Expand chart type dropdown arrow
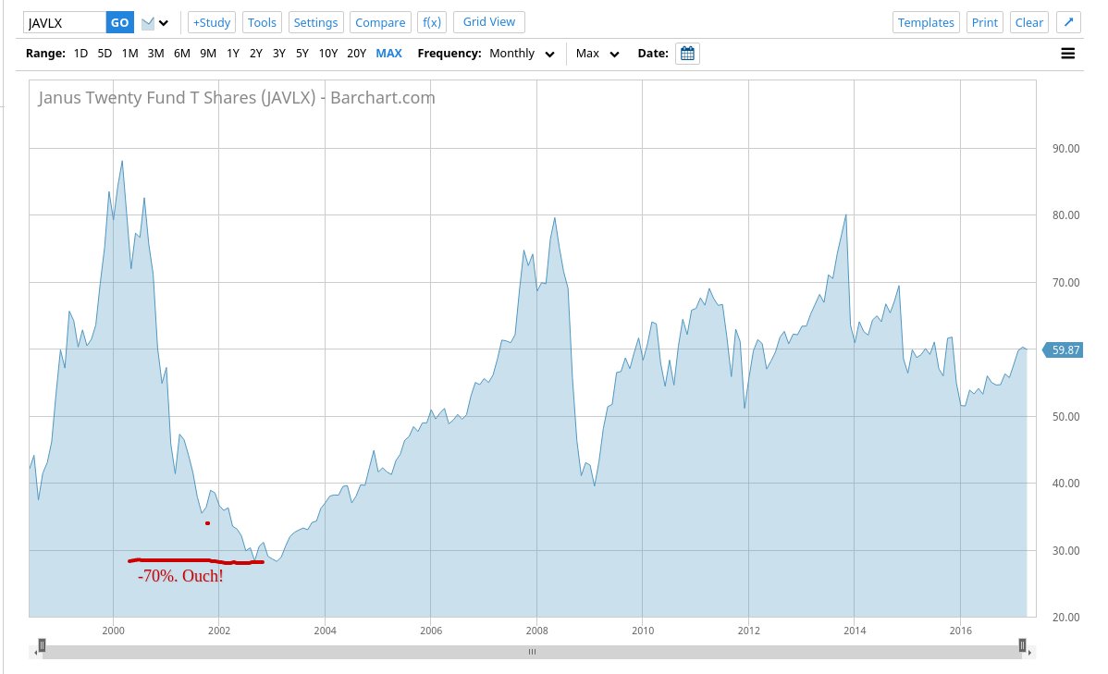The width and height of the screenshot is (1108, 674). pyautogui.click(x=164, y=23)
